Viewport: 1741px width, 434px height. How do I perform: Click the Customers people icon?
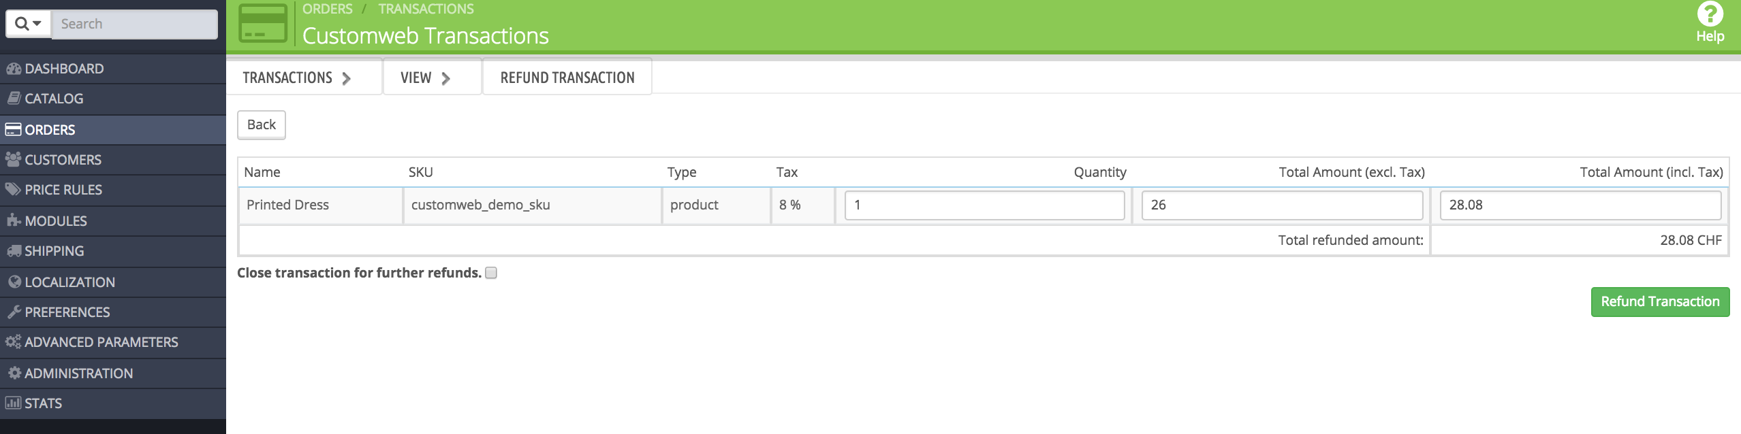click(x=14, y=160)
